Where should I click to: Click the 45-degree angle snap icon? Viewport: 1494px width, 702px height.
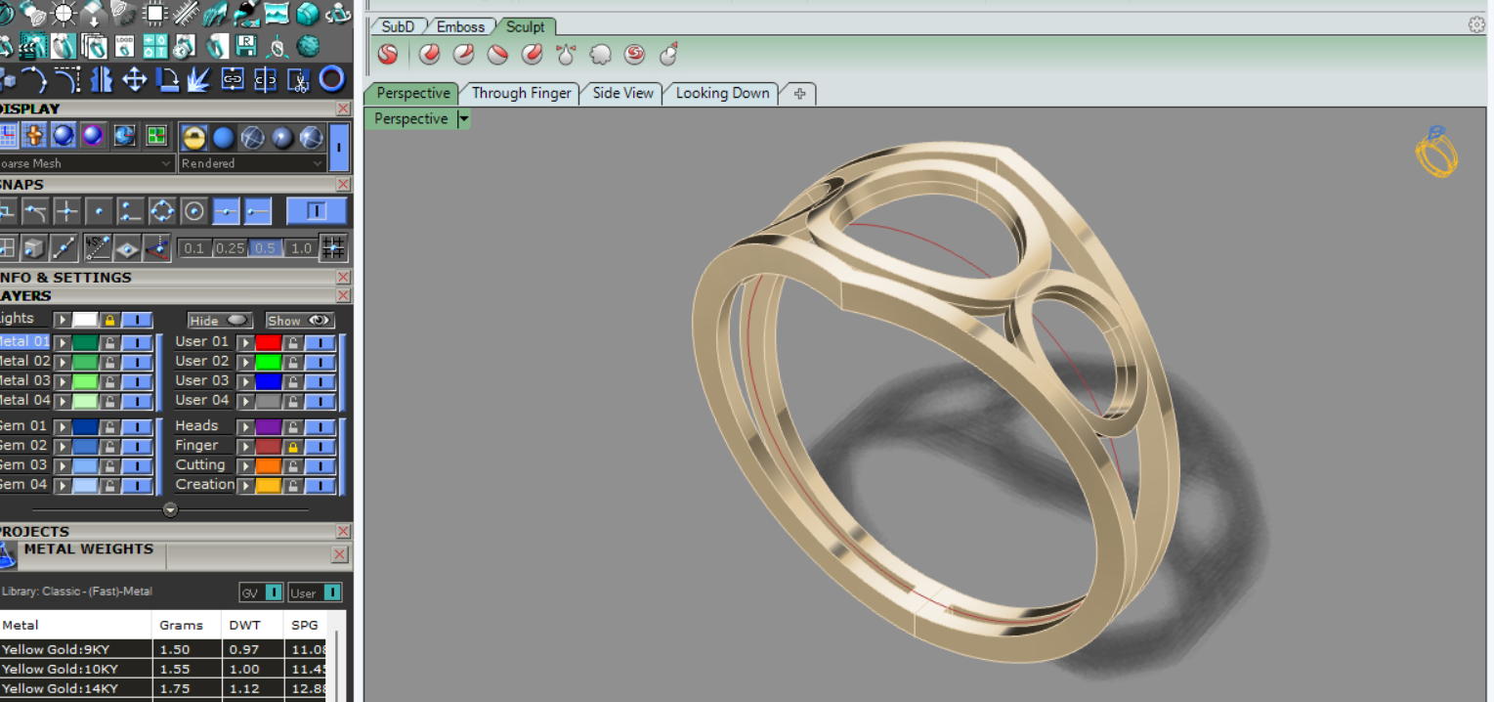[x=97, y=248]
